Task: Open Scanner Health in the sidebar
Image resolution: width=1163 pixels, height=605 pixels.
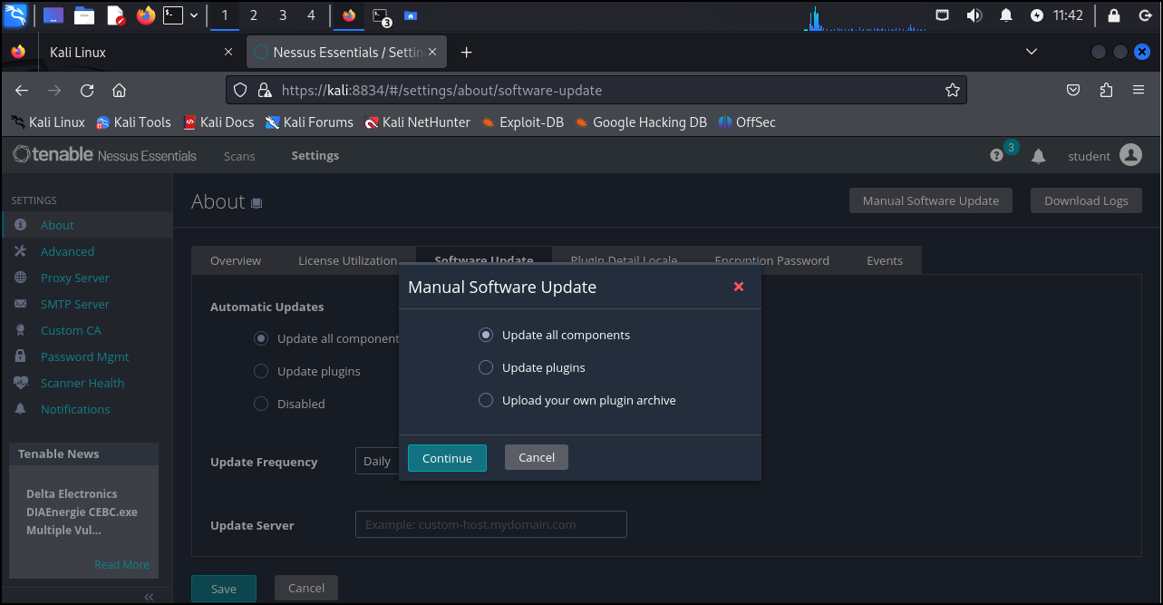Action: (86, 383)
